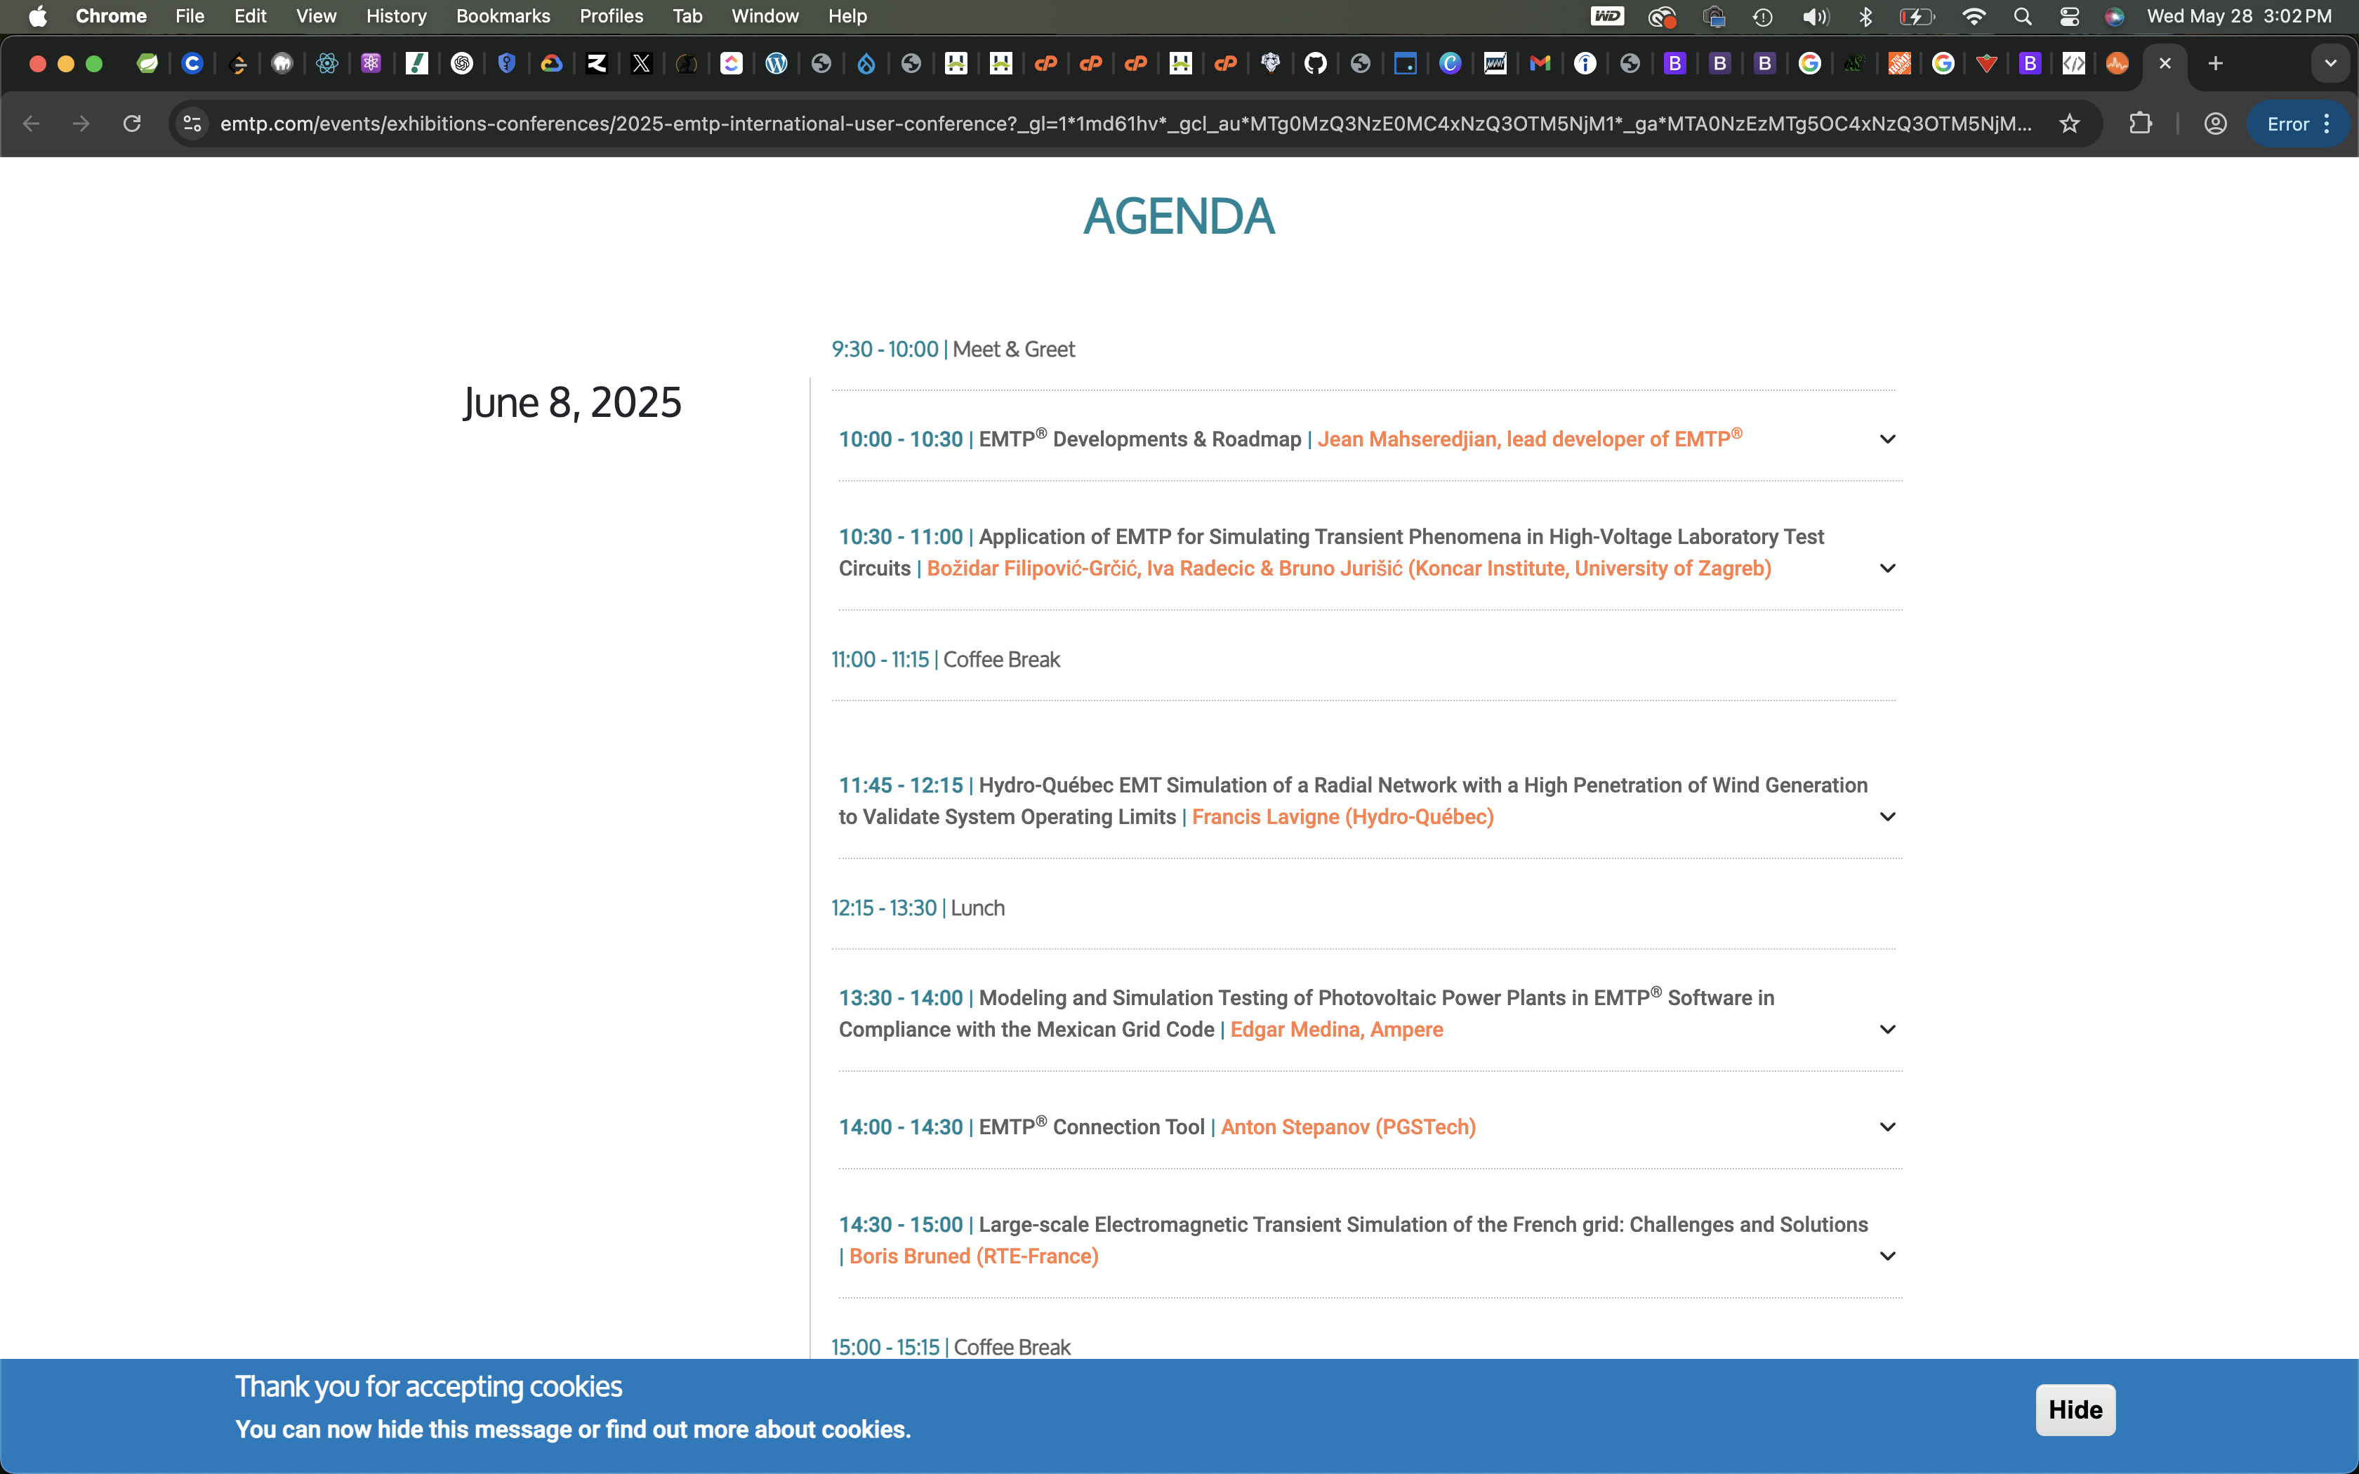View site information icon in address bar
This screenshot has height=1474, width=2359.
point(193,124)
